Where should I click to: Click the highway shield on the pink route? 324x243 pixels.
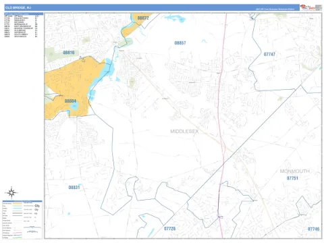[220, 217]
